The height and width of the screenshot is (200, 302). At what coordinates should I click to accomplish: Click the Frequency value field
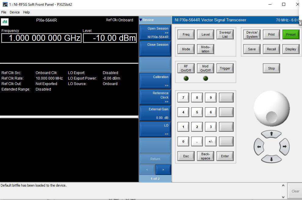[x=41, y=38]
